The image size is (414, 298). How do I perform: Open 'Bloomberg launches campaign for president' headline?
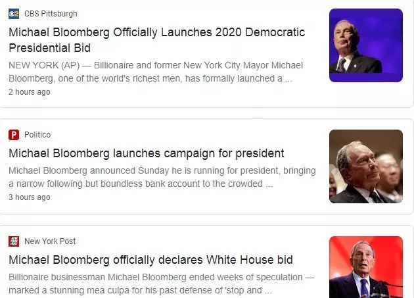coord(146,153)
